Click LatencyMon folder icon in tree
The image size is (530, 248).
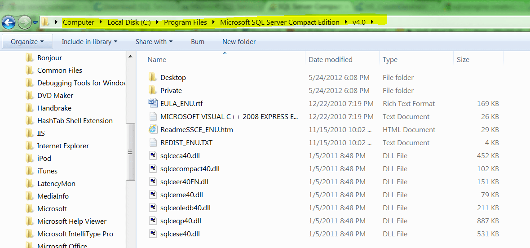point(30,183)
